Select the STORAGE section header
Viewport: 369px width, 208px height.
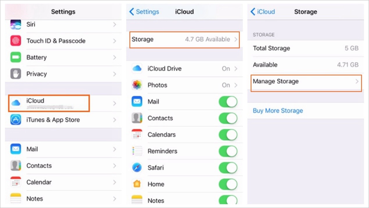[x=264, y=35]
